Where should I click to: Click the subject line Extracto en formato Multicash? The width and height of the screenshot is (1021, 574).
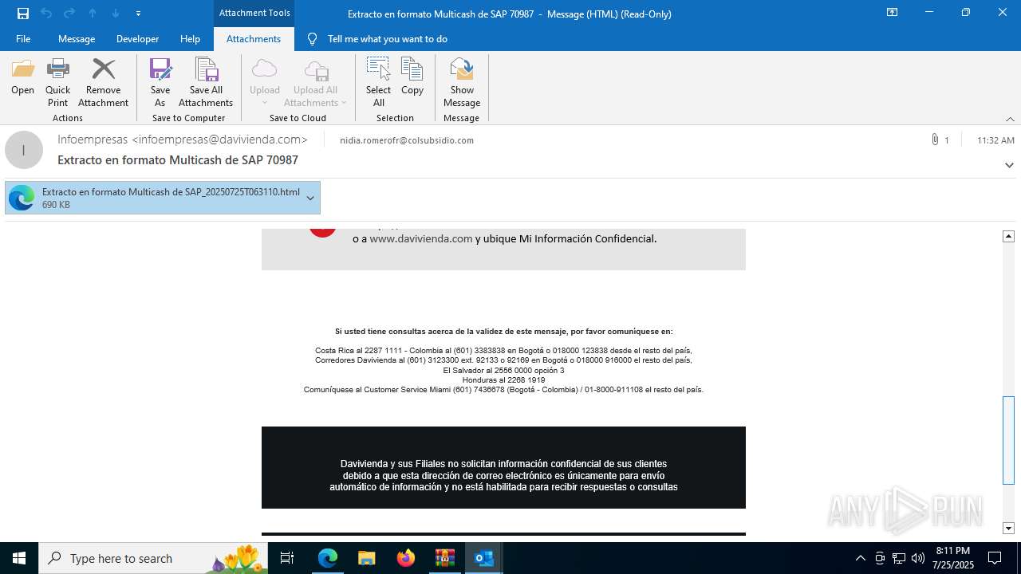178,160
